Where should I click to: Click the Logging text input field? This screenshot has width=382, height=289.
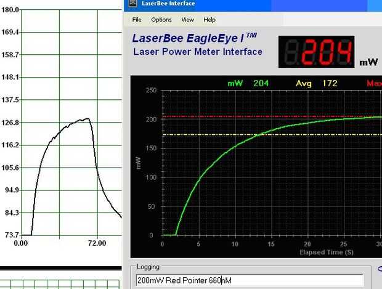coord(250,280)
